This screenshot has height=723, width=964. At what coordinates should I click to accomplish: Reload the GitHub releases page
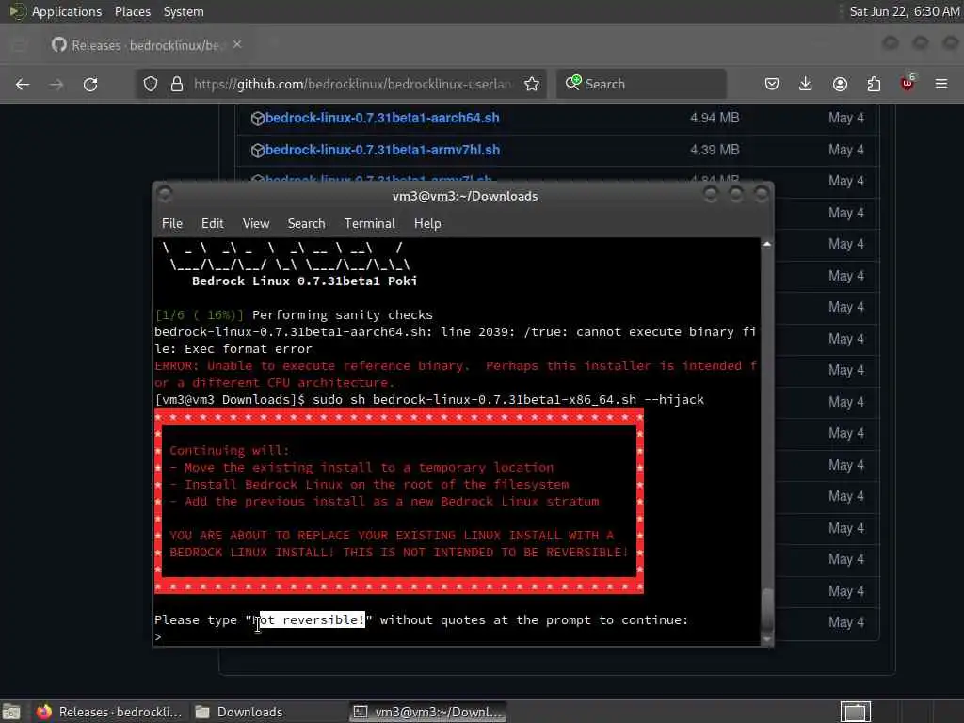click(x=90, y=84)
